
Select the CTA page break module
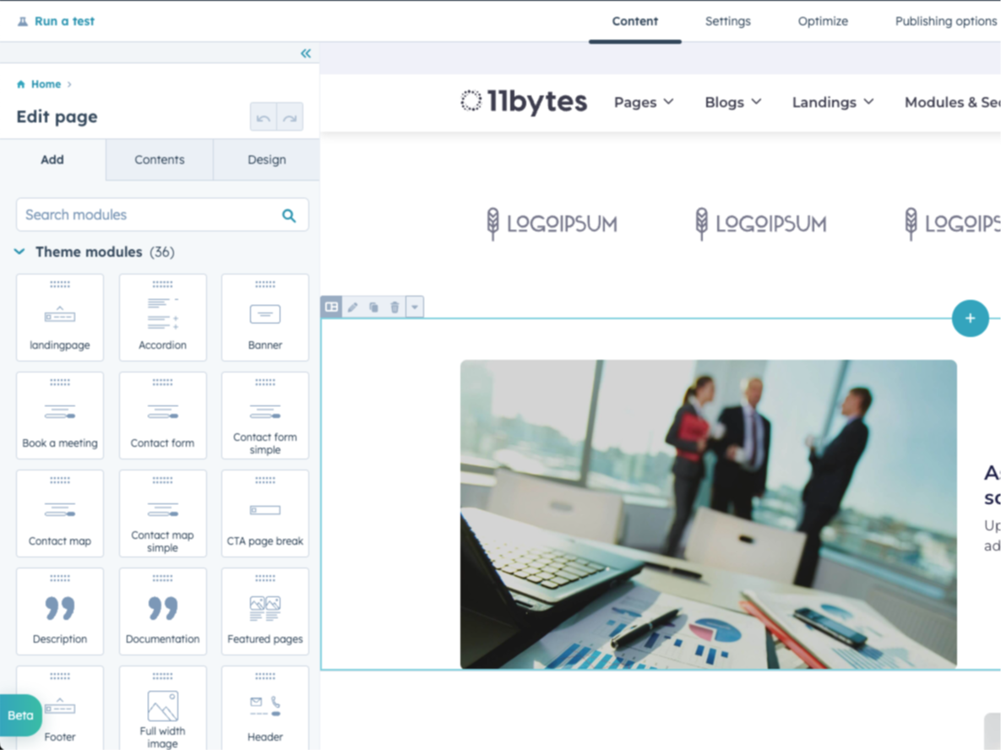click(265, 514)
